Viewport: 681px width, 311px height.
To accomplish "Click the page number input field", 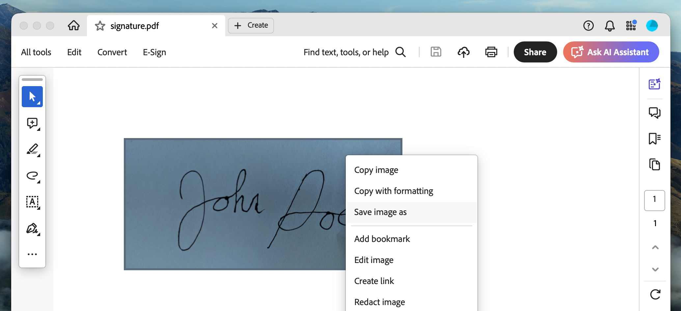I will [x=655, y=201].
